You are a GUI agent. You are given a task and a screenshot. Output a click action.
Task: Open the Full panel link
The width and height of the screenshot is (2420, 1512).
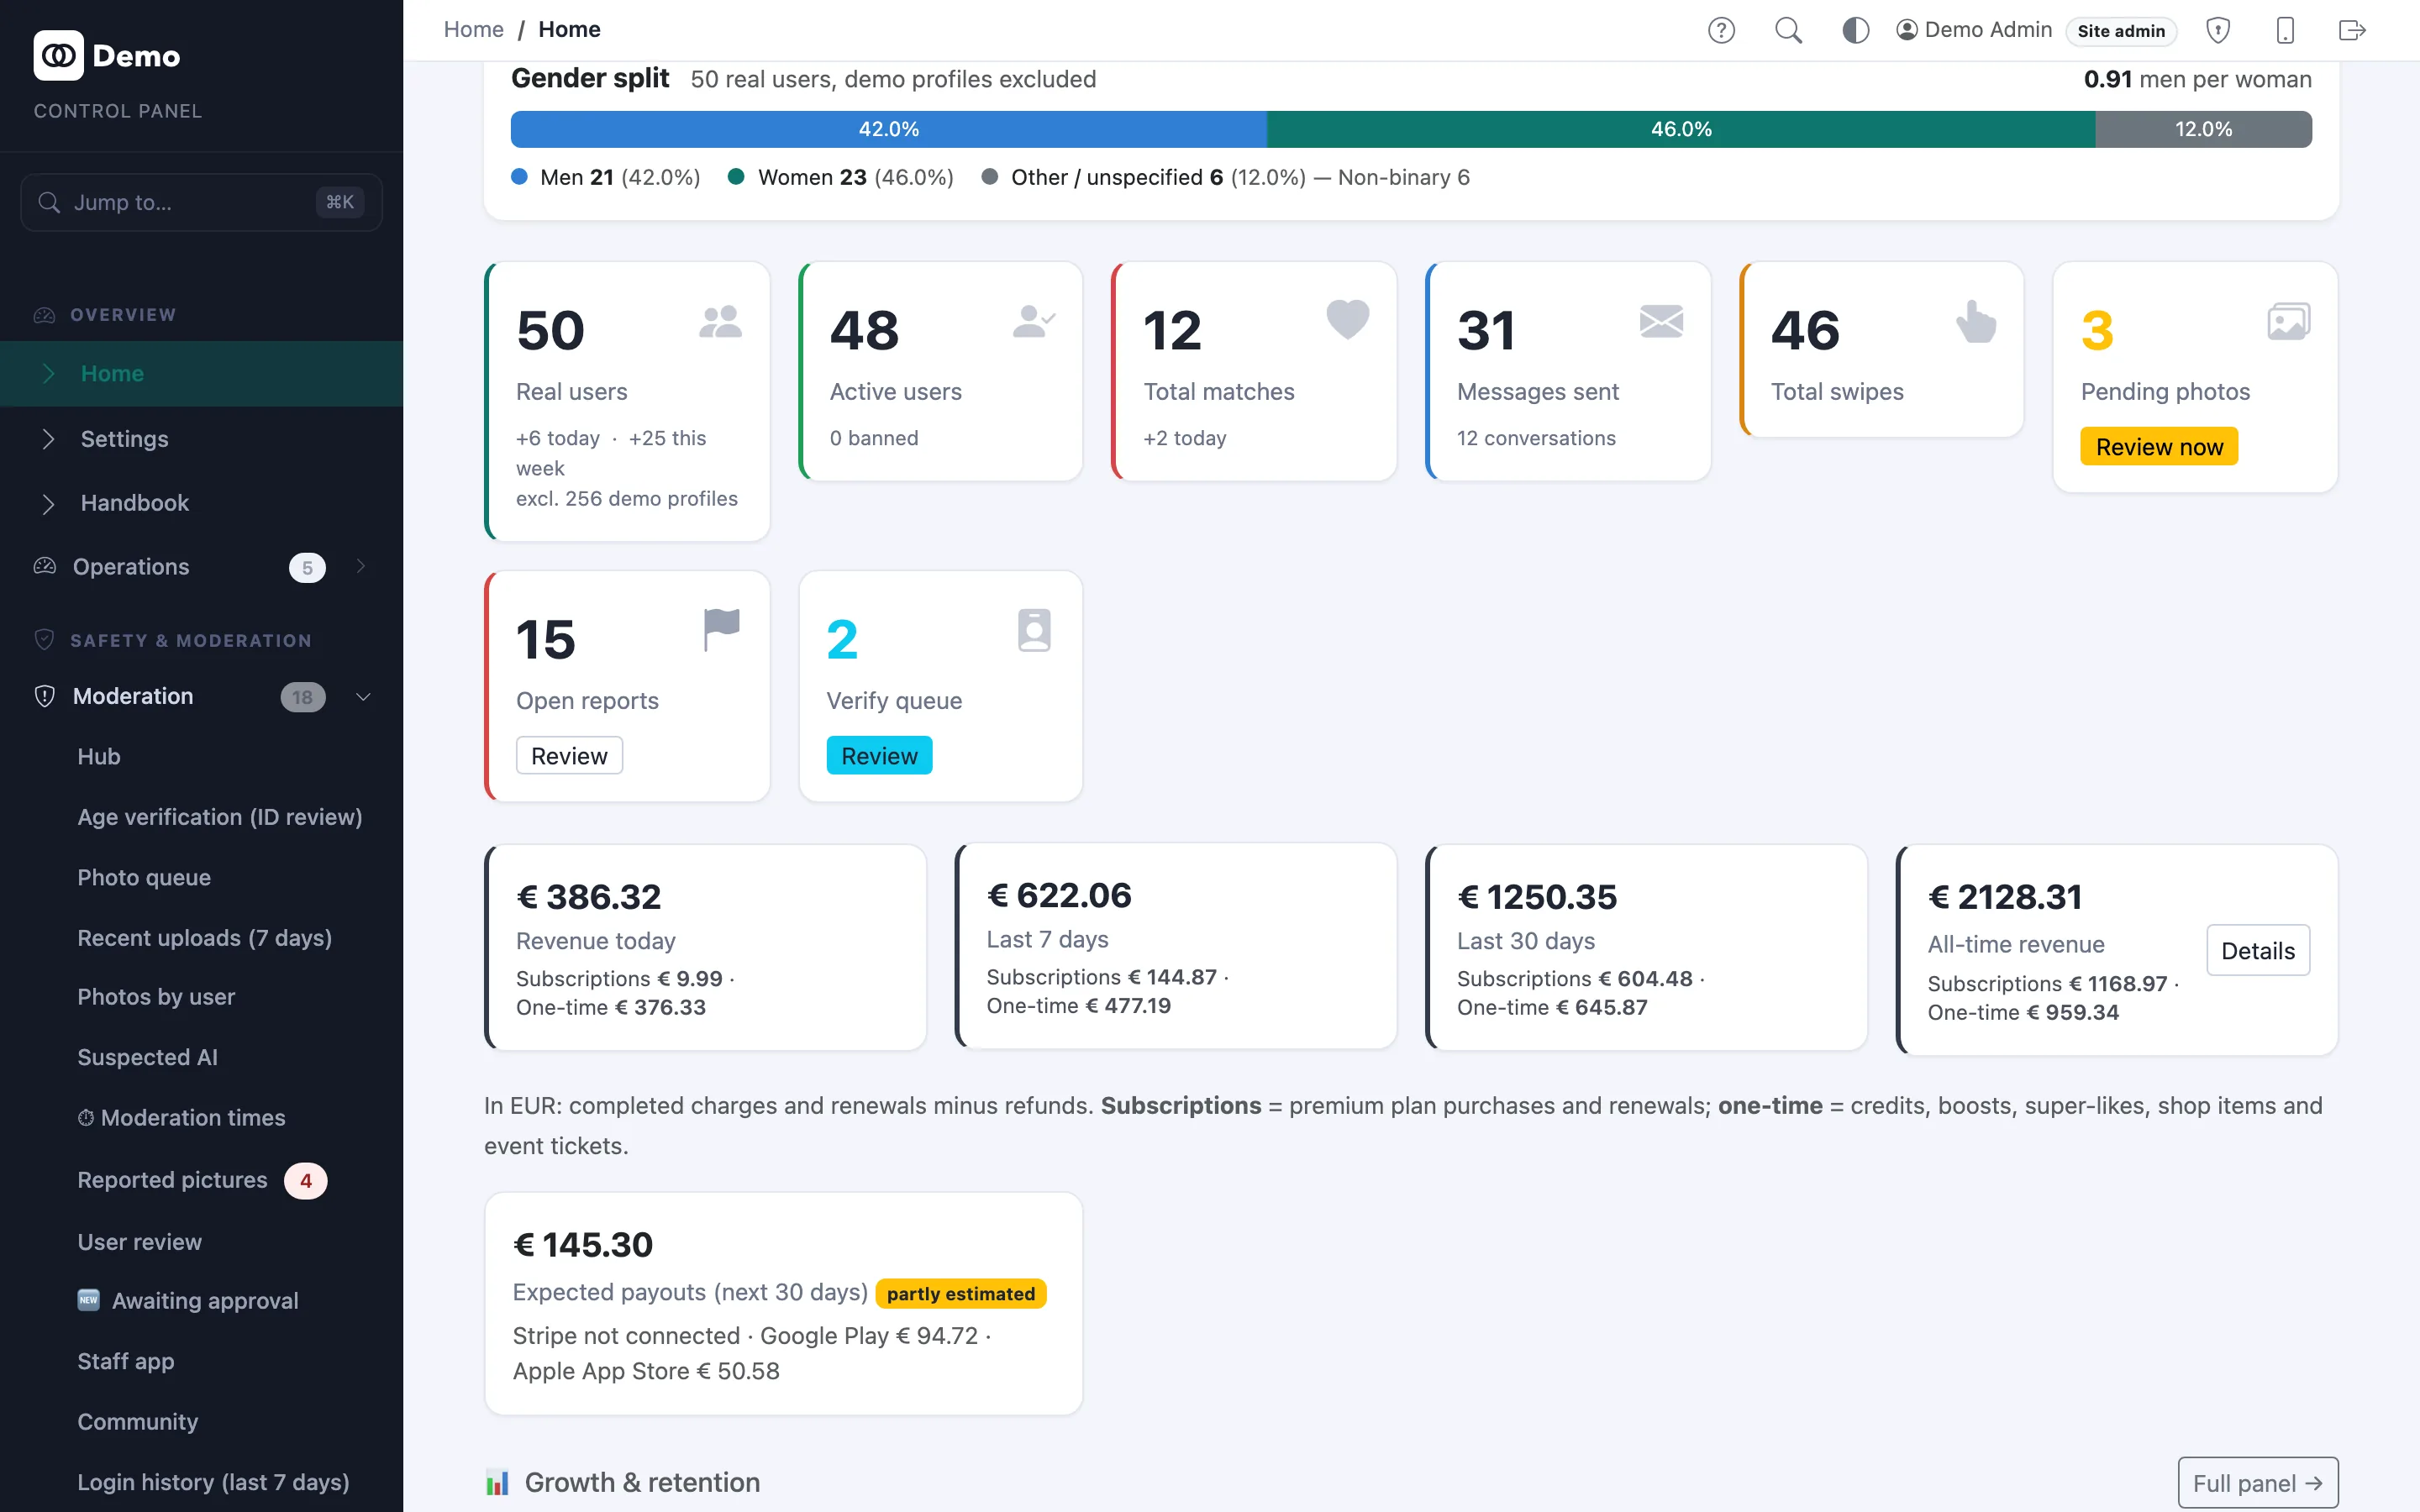(x=2257, y=1483)
